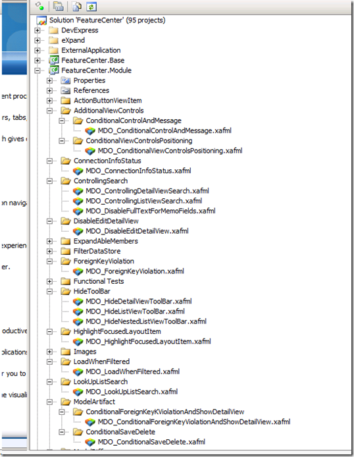Screen dimensions: 354x457
Task: Select MDO_LookUpListSearch.xafml file
Action: [x=132, y=392]
